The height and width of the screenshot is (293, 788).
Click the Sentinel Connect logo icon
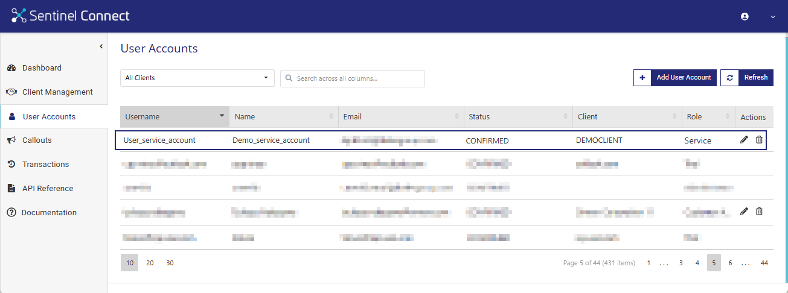19,16
